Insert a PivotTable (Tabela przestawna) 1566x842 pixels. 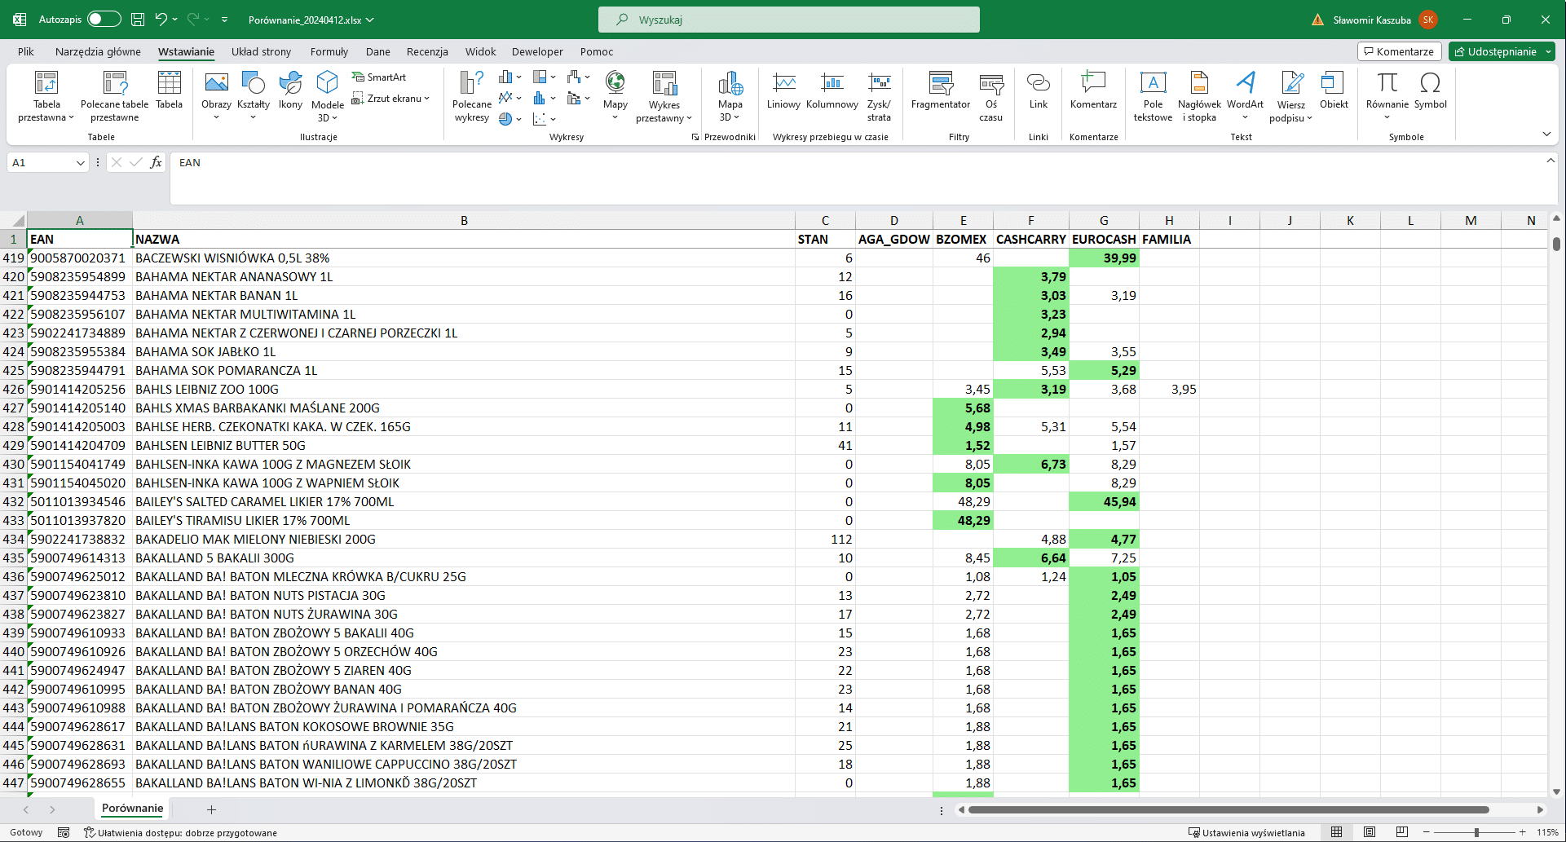tap(46, 96)
